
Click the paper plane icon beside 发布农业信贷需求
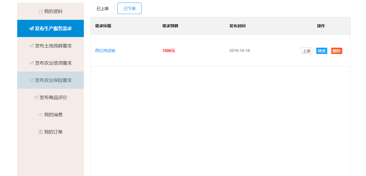point(31,63)
